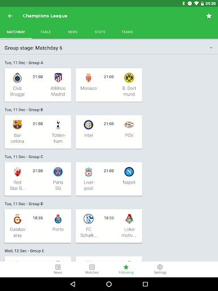Image resolution: width=218 pixels, height=291 pixels.
Task: Open the NEWS tab
Action: [x=73, y=32]
